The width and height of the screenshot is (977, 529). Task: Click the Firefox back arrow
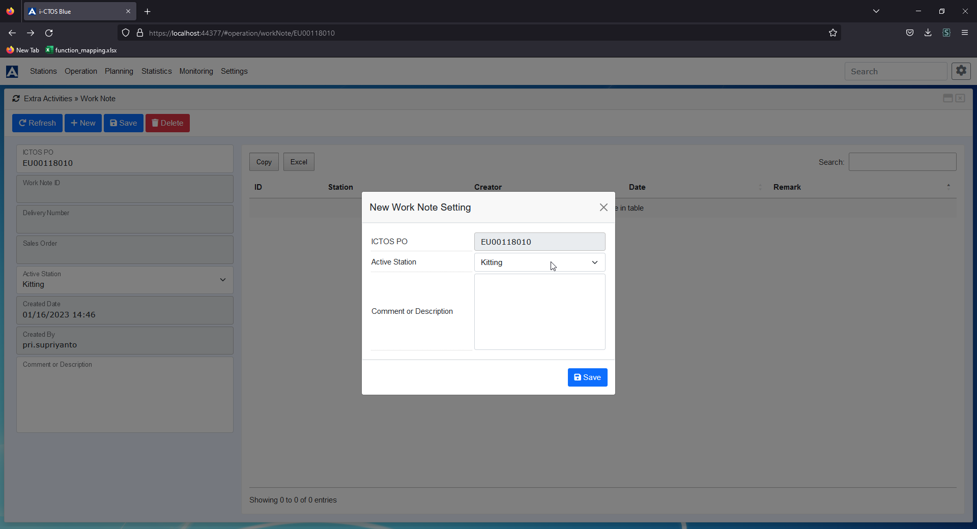(12, 33)
